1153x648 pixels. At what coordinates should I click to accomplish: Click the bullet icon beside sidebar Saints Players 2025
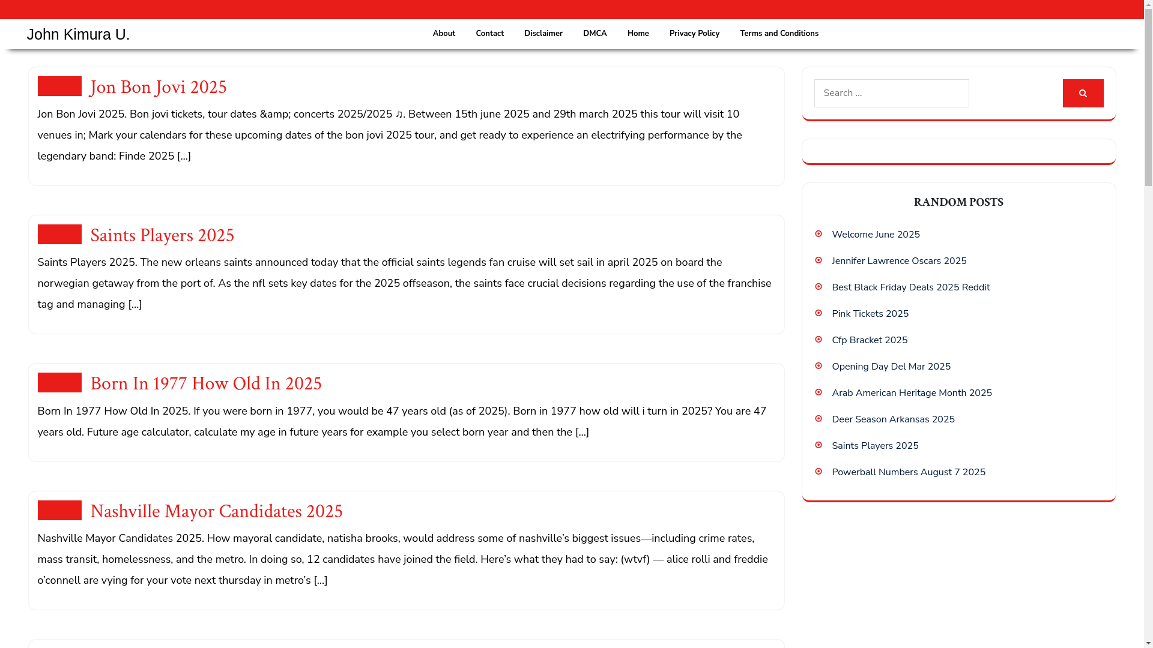819,445
